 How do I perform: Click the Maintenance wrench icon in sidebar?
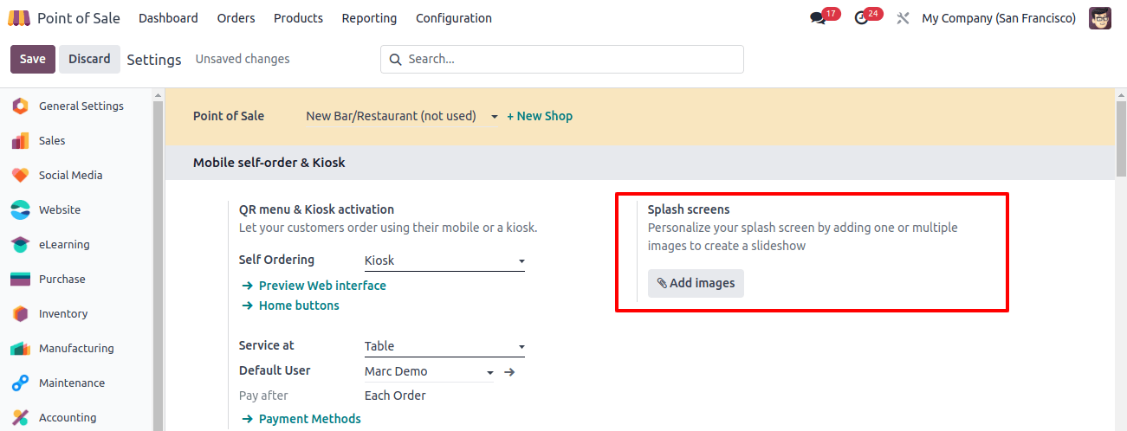[x=20, y=383]
